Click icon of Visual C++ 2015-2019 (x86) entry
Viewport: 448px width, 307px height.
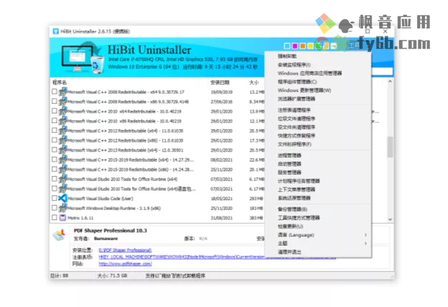coord(63,169)
